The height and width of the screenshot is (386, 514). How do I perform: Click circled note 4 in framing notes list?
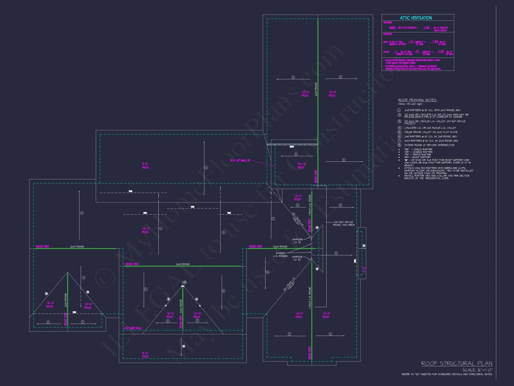point(399,128)
